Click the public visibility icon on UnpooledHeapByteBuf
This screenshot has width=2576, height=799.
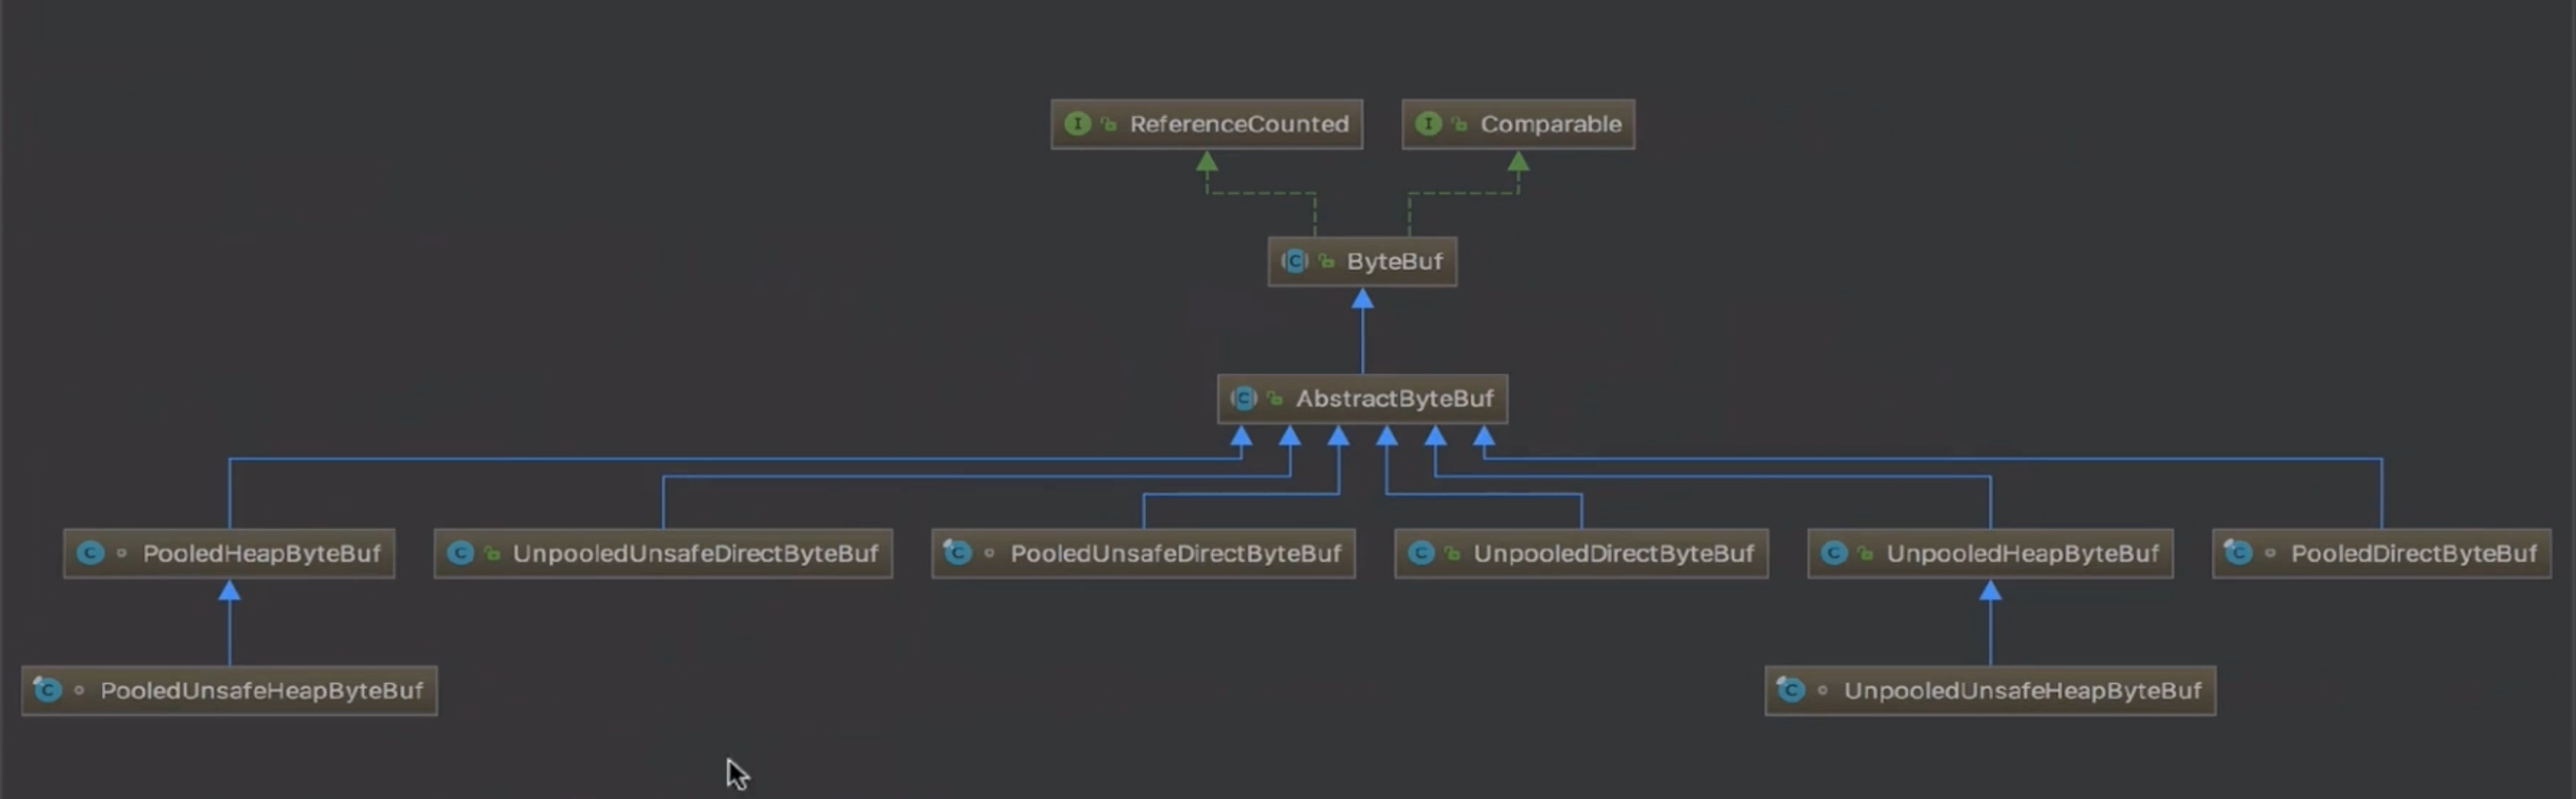coord(1865,553)
